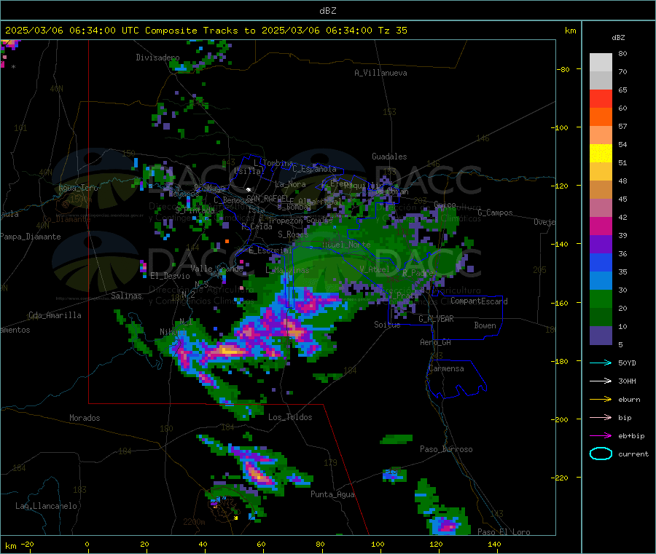Click the 'A_Villanueva' map label
This screenshot has width=656, height=554.
[380, 73]
